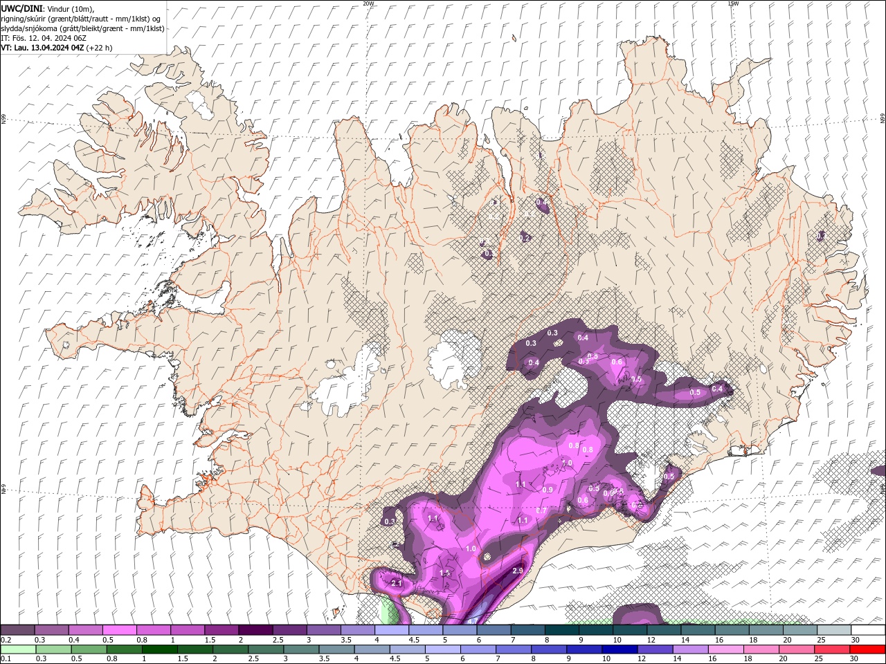This screenshot has width=886, height=664.
Task: Click the '0.1' label in the bottom legend row
Action: (x=6, y=659)
